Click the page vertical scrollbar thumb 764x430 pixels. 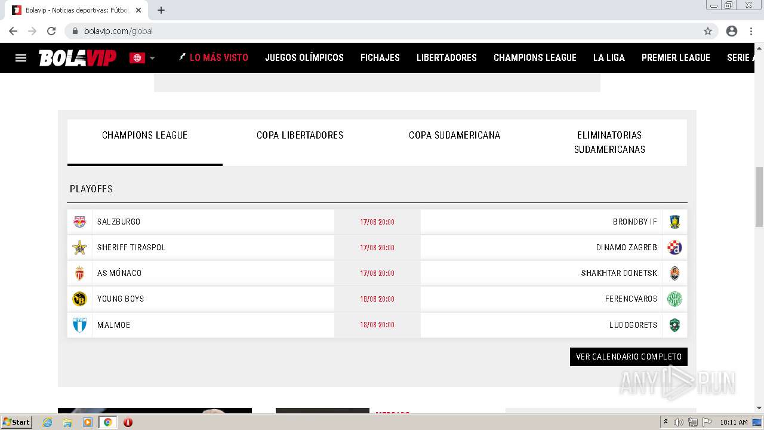[759, 197]
